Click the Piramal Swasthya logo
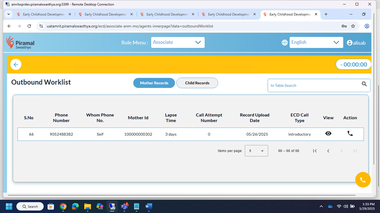Viewport: 380px width, 213px height. point(20,42)
